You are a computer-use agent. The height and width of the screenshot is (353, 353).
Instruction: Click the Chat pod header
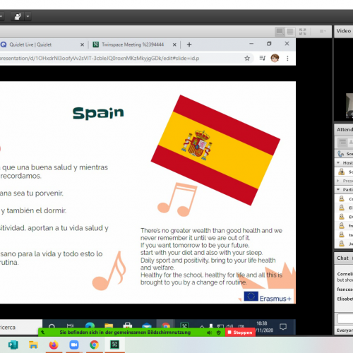[344, 258]
